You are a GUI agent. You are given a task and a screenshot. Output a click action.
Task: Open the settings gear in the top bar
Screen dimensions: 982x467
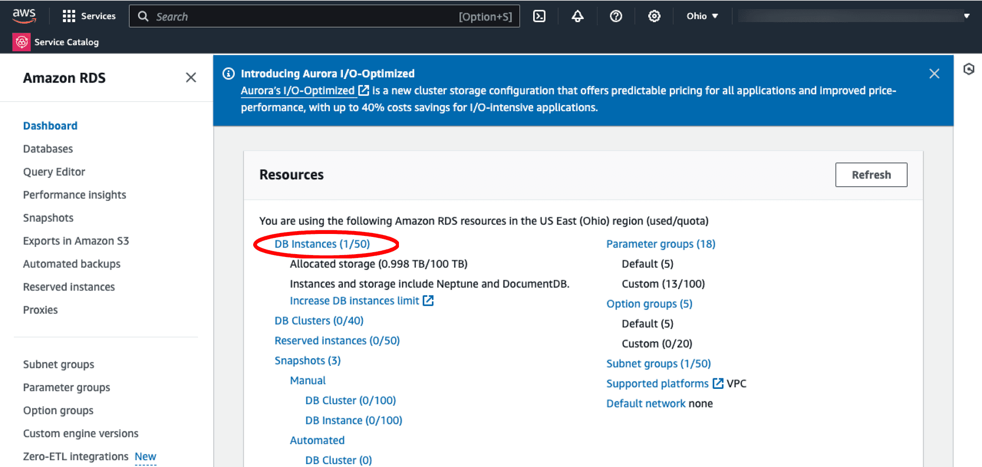[655, 16]
